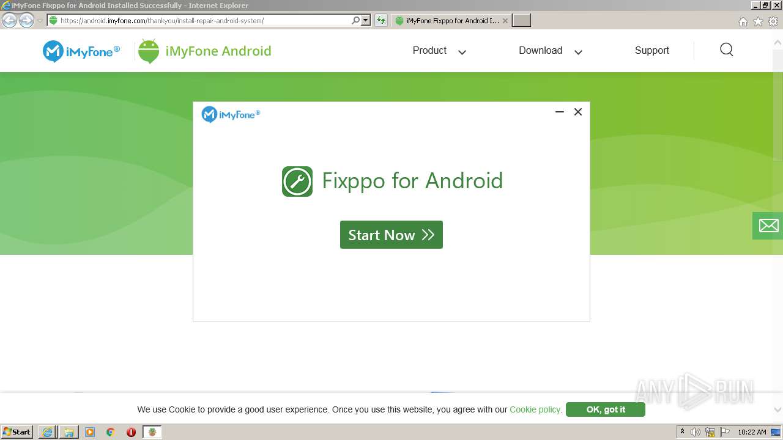Image resolution: width=783 pixels, height=440 pixels.
Task: Close the iMyFone Fixppo browser tab
Action: (505, 21)
